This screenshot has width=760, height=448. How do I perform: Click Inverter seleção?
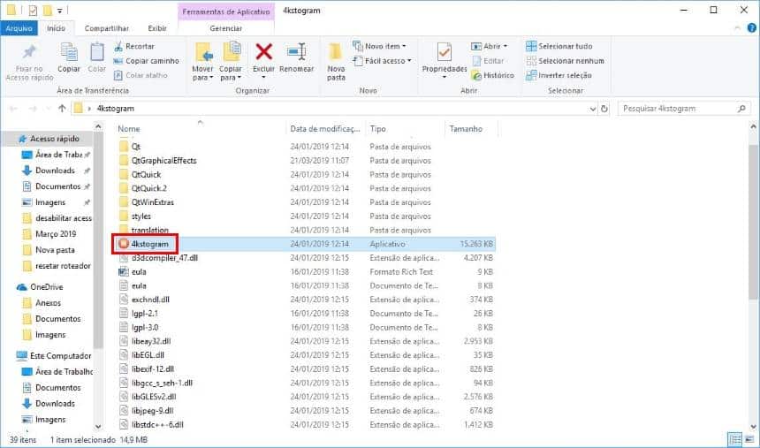coord(559,75)
